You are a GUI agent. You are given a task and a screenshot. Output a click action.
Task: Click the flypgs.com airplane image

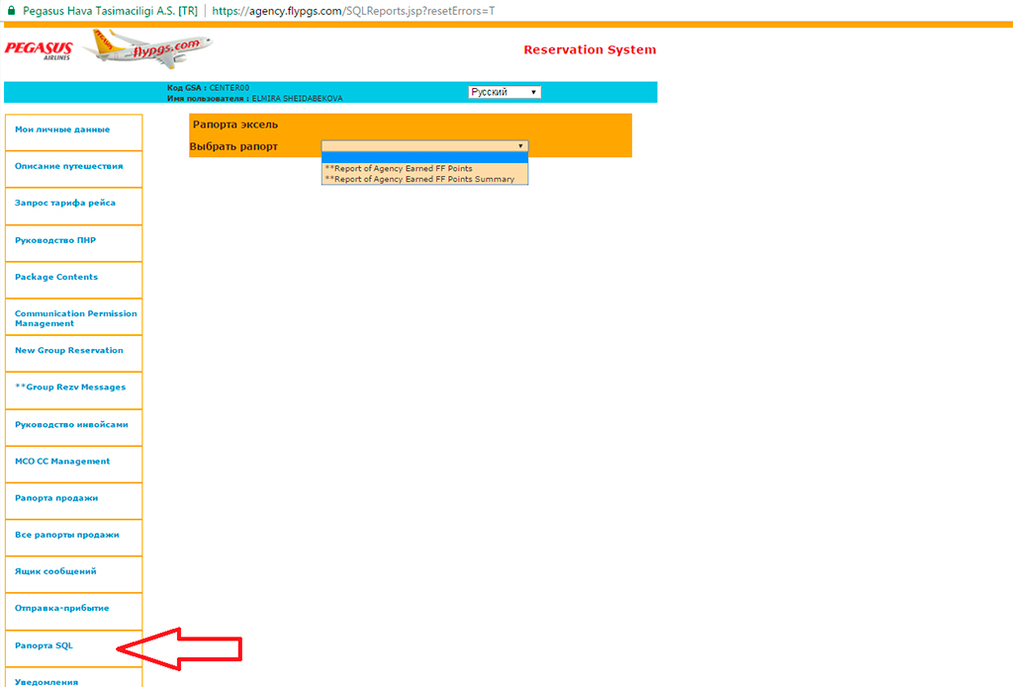pyautogui.click(x=148, y=47)
